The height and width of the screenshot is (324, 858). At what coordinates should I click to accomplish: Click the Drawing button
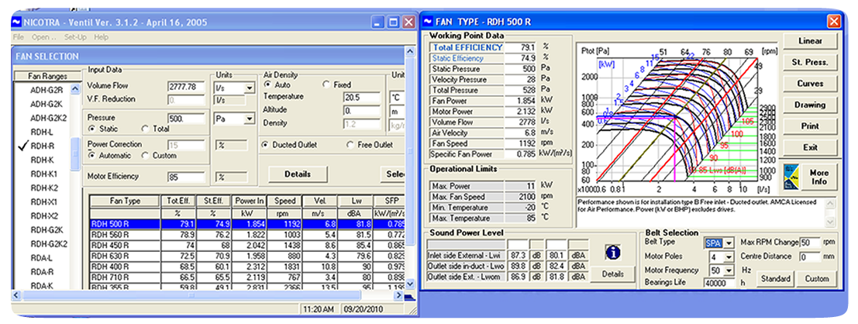point(811,105)
